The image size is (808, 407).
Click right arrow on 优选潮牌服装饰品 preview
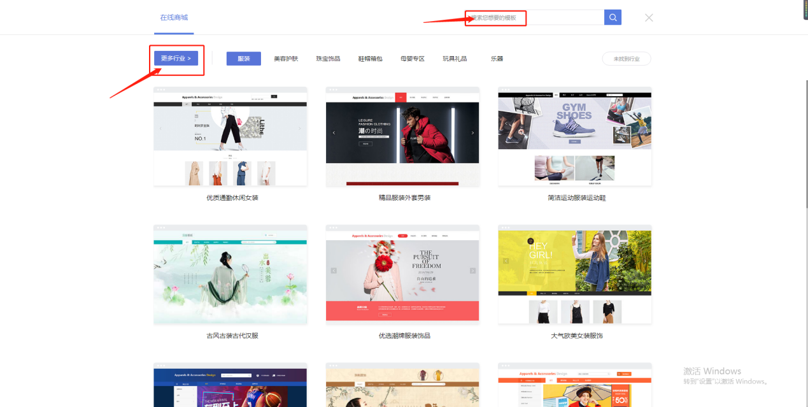[x=472, y=271]
